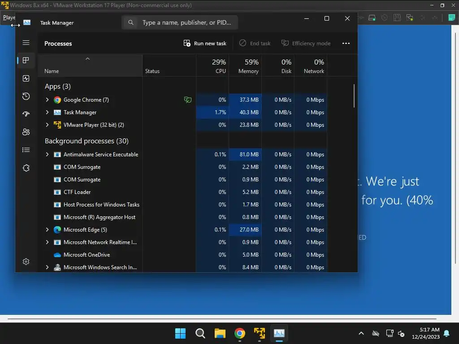Sort processes by Memory column
Screen dimensions: 459x344
pos(245,65)
